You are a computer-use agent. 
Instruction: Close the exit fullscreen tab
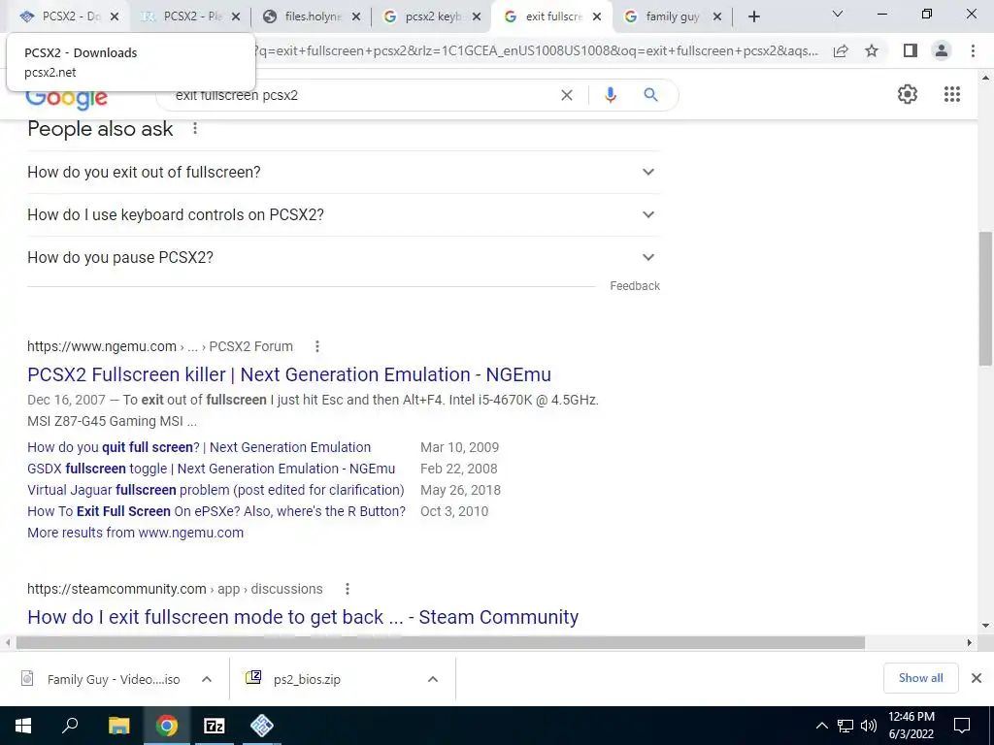tap(597, 17)
